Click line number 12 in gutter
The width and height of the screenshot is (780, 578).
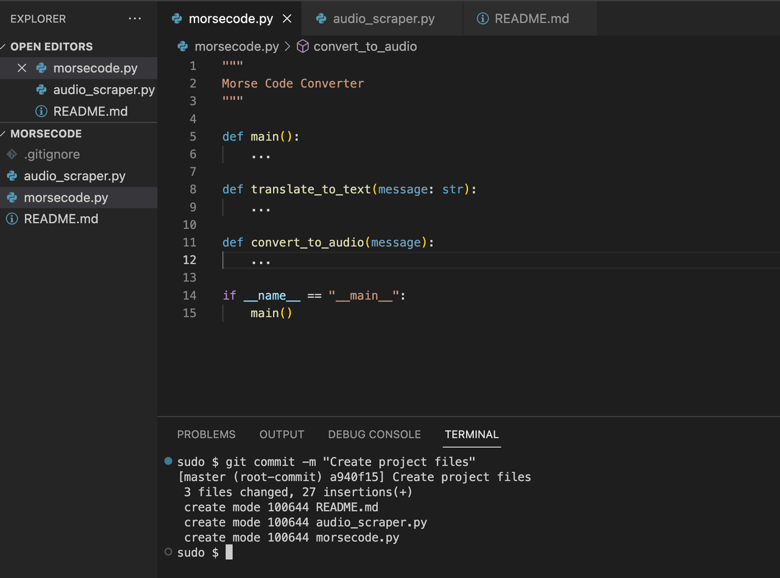tap(190, 260)
